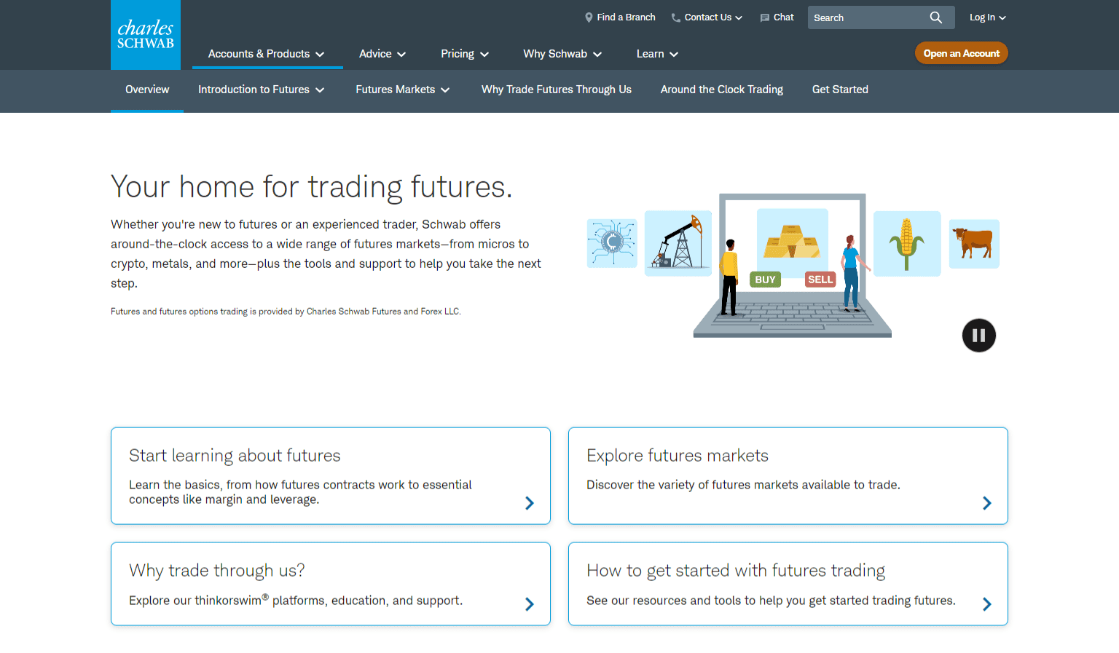Viewport: 1119px width, 653px height.
Task: Switch to the Overview tab
Action: pyautogui.click(x=147, y=89)
